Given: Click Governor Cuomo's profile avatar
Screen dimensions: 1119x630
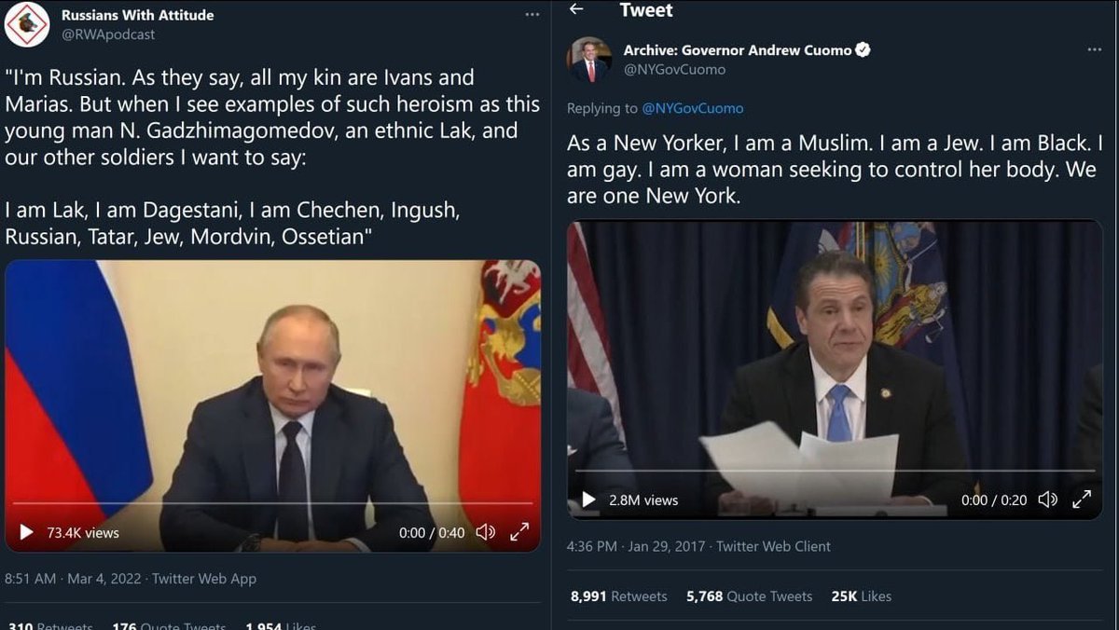Looking at the screenshot, I should click(589, 60).
